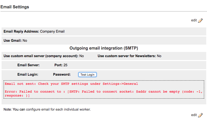
Task: Click the Outgoing email integration (SMTP) heading
Action: [x=104, y=48]
